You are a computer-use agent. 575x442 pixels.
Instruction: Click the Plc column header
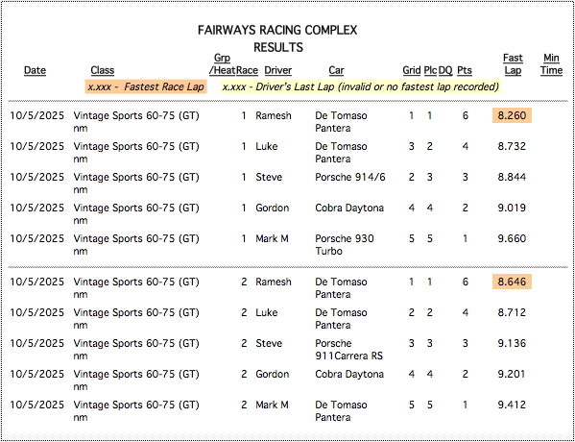click(430, 70)
